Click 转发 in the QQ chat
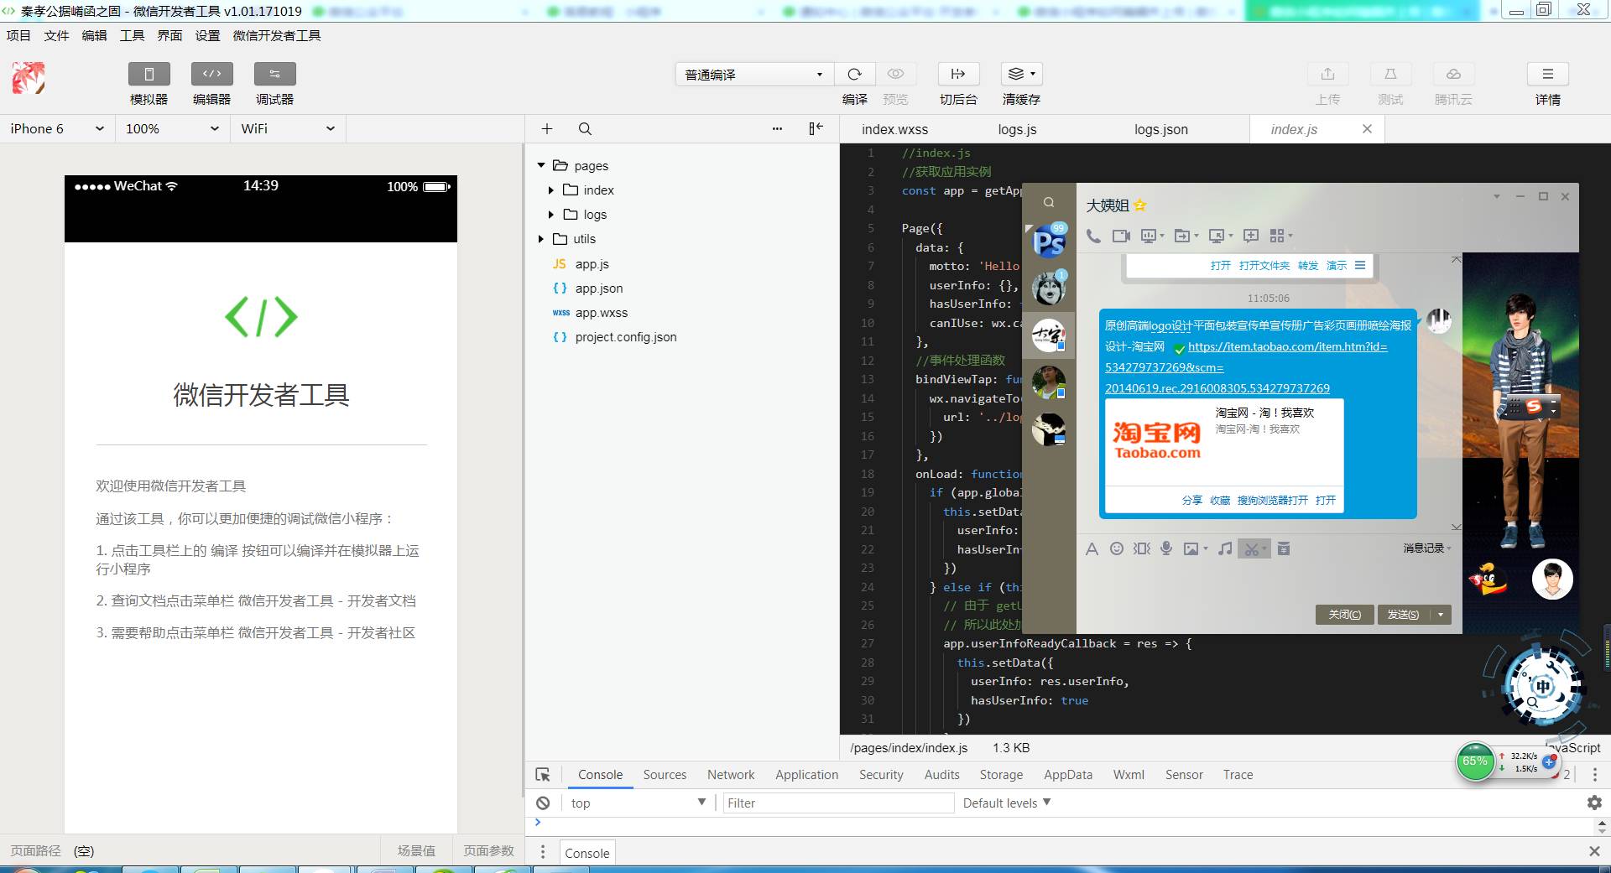The image size is (1611, 873). pos(1308,265)
